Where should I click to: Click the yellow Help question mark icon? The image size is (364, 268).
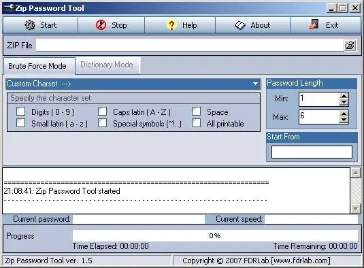coord(171,25)
